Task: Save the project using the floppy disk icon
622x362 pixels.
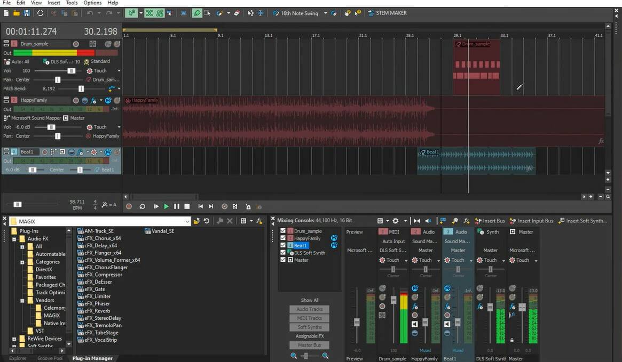Action: click(x=26, y=13)
